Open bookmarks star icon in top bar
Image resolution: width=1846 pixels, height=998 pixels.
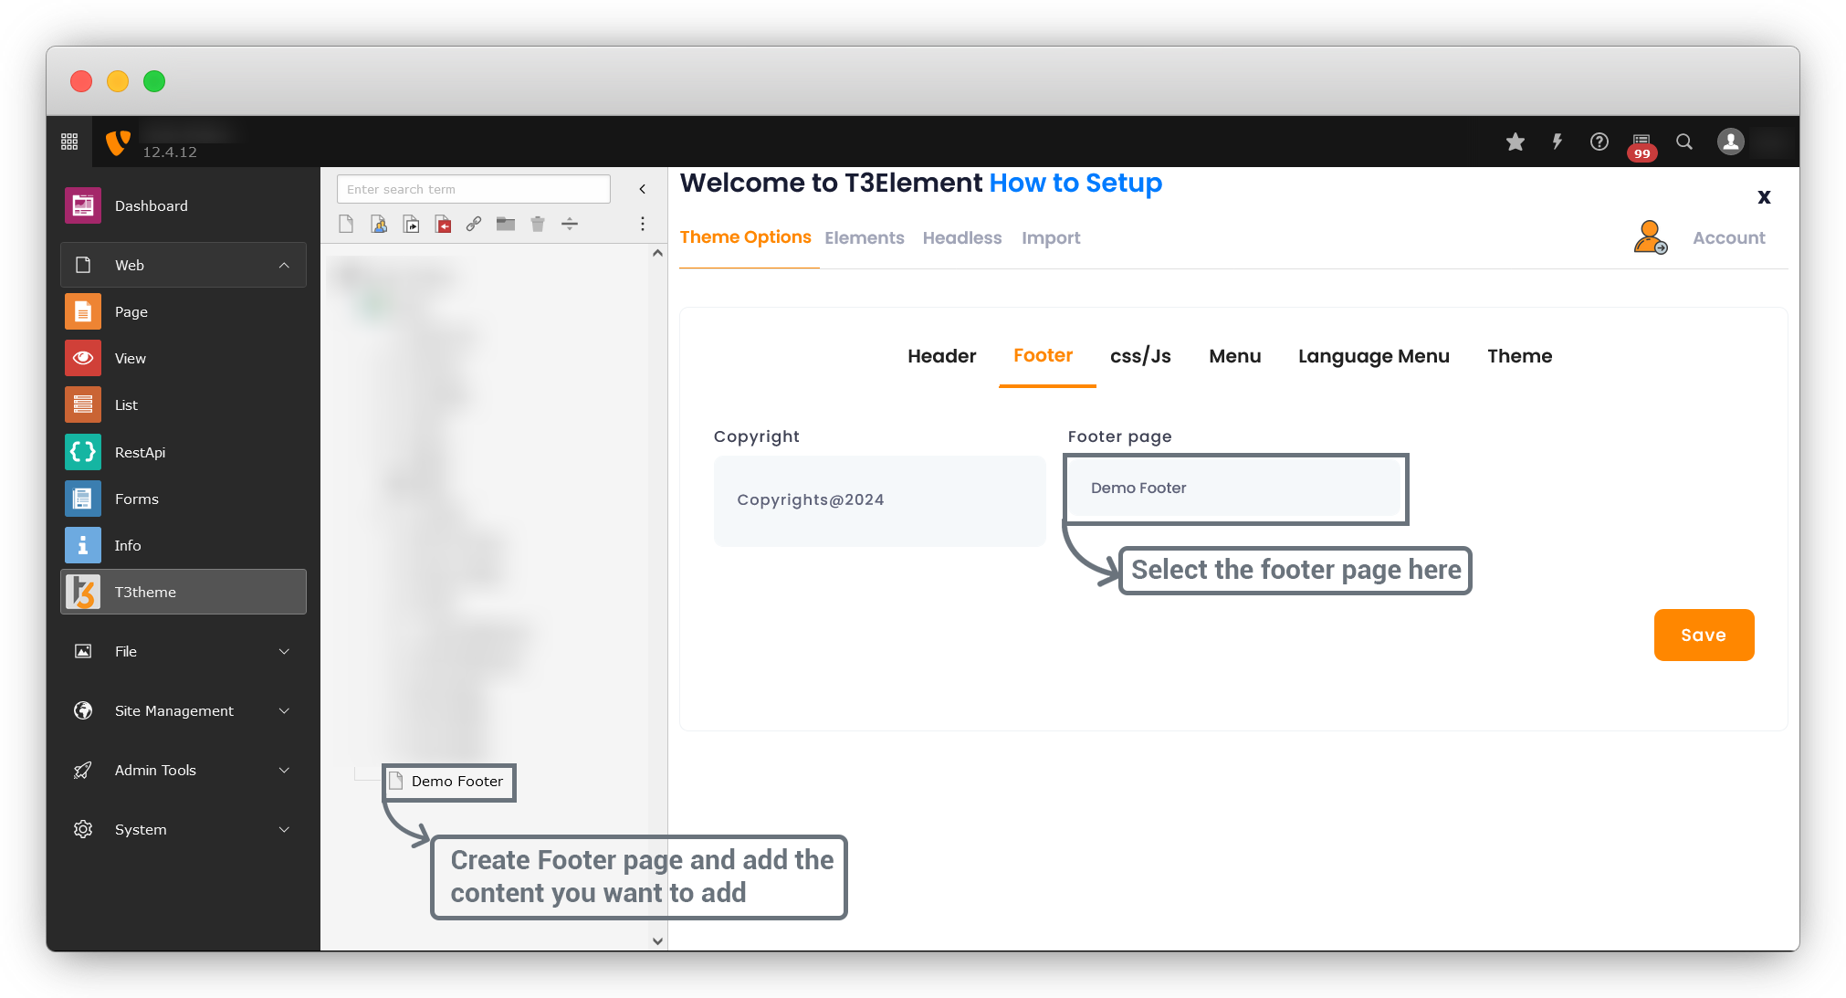[1516, 142]
